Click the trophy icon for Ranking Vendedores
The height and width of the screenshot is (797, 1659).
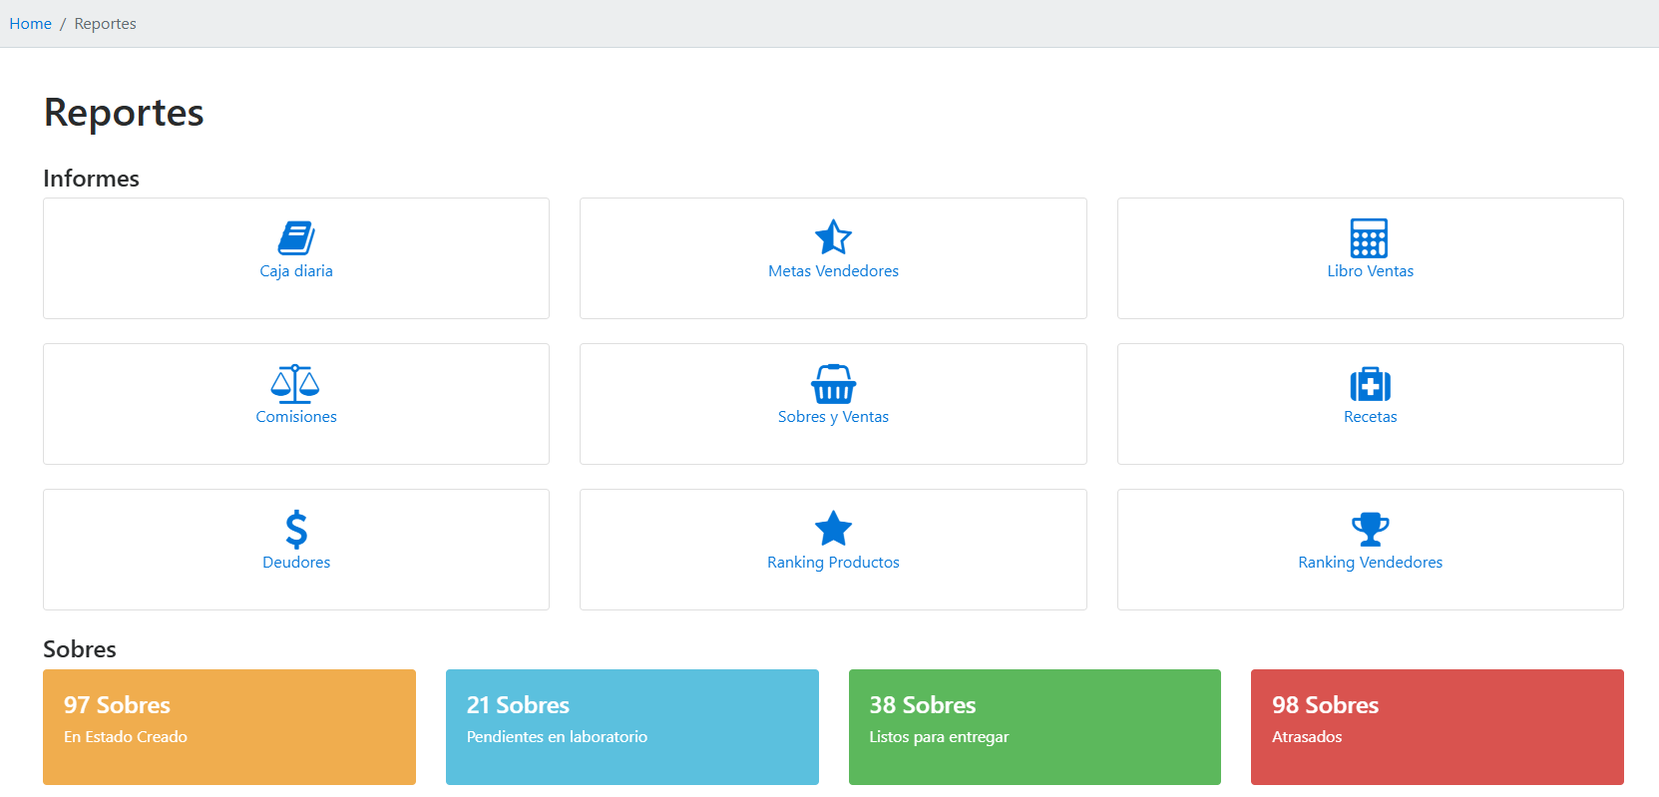click(1370, 530)
